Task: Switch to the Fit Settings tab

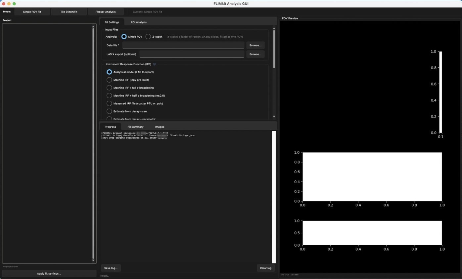Action: (x=112, y=22)
